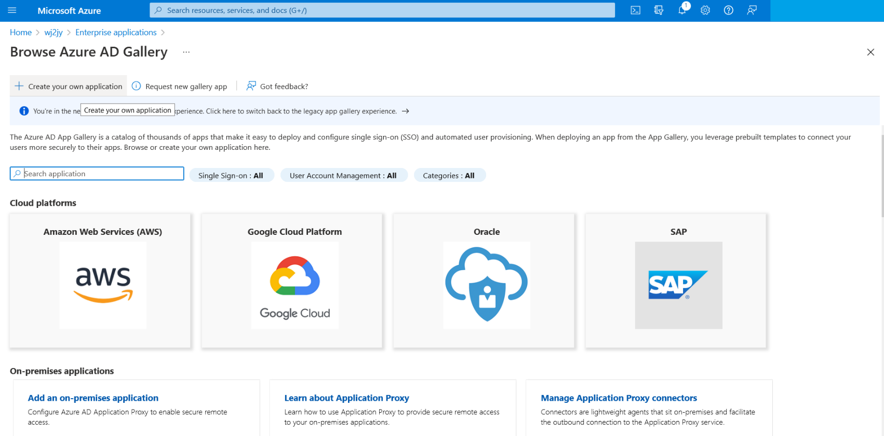Click Request new gallery app
The image size is (884, 436).
[x=180, y=86]
